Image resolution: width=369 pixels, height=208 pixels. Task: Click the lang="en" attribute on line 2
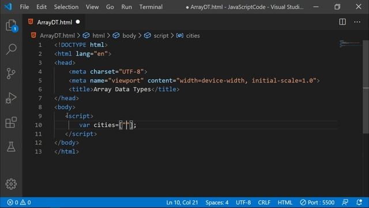click(92, 54)
